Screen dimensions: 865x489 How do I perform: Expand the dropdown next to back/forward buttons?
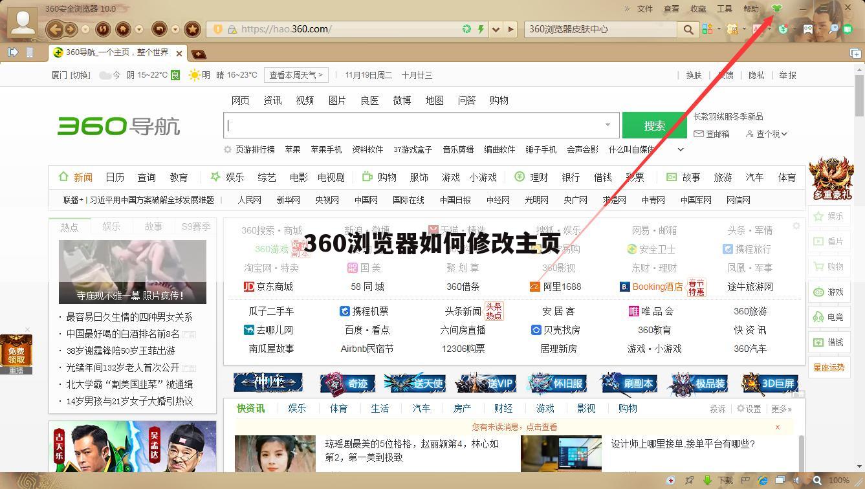click(x=85, y=29)
